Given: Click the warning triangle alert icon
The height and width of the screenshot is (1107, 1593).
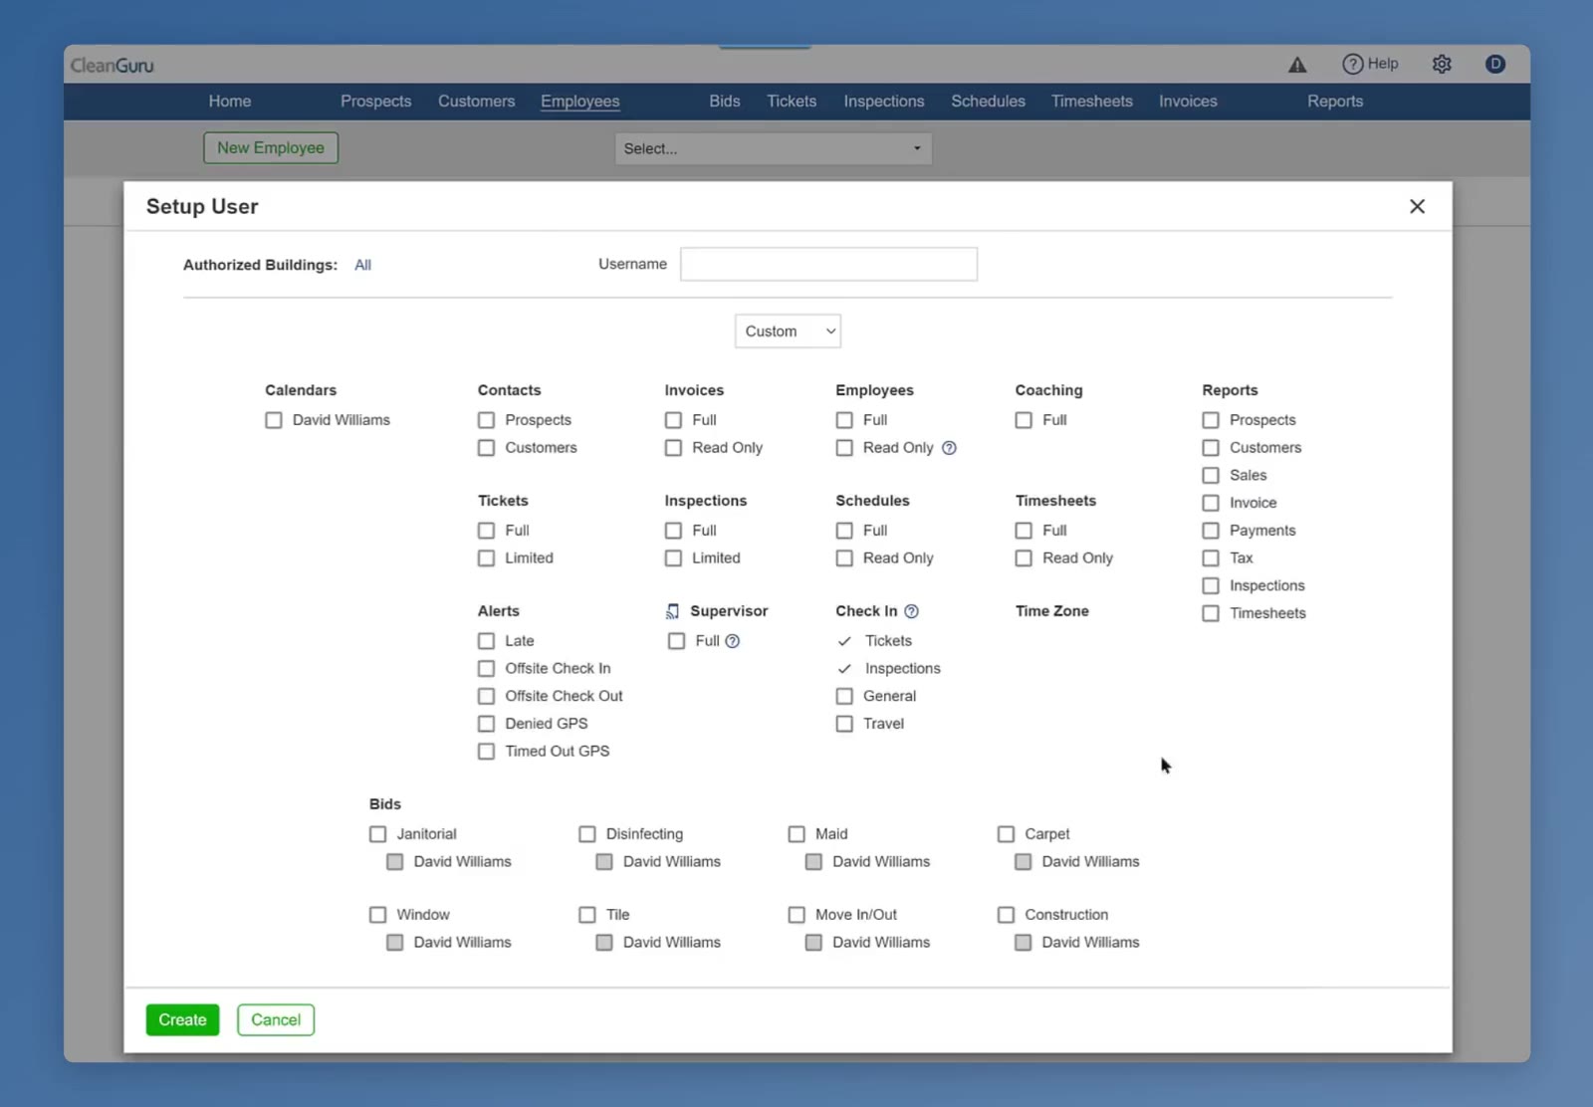Looking at the screenshot, I should click(x=1297, y=65).
